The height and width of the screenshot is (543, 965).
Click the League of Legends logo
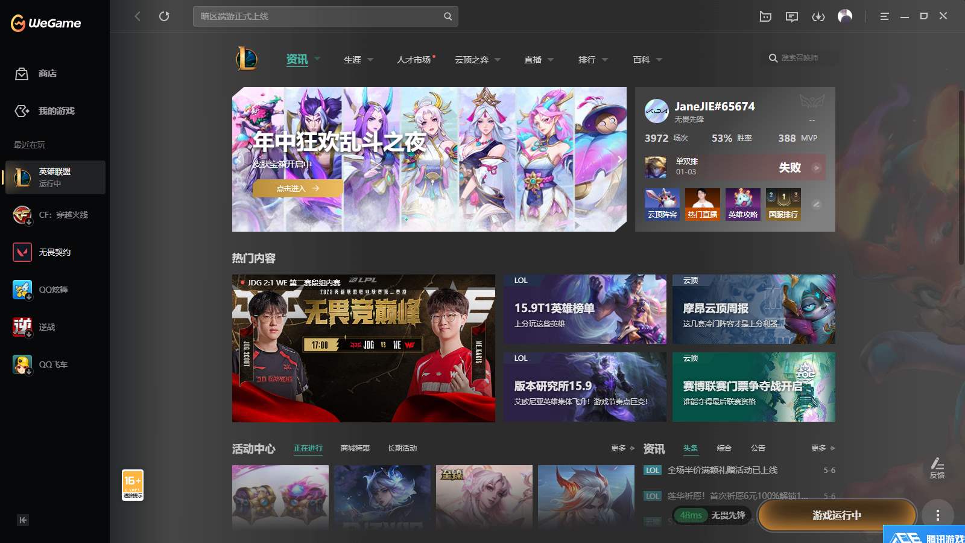tap(247, 59)
